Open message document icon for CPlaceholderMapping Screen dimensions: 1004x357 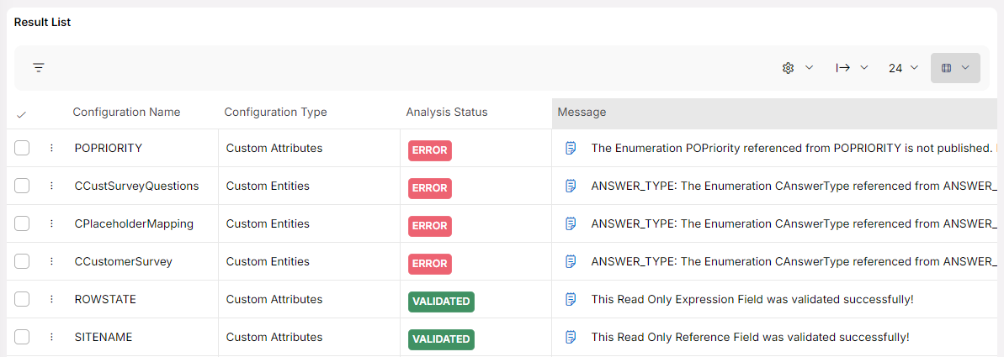pyautogui.click(x=571, y=223)
